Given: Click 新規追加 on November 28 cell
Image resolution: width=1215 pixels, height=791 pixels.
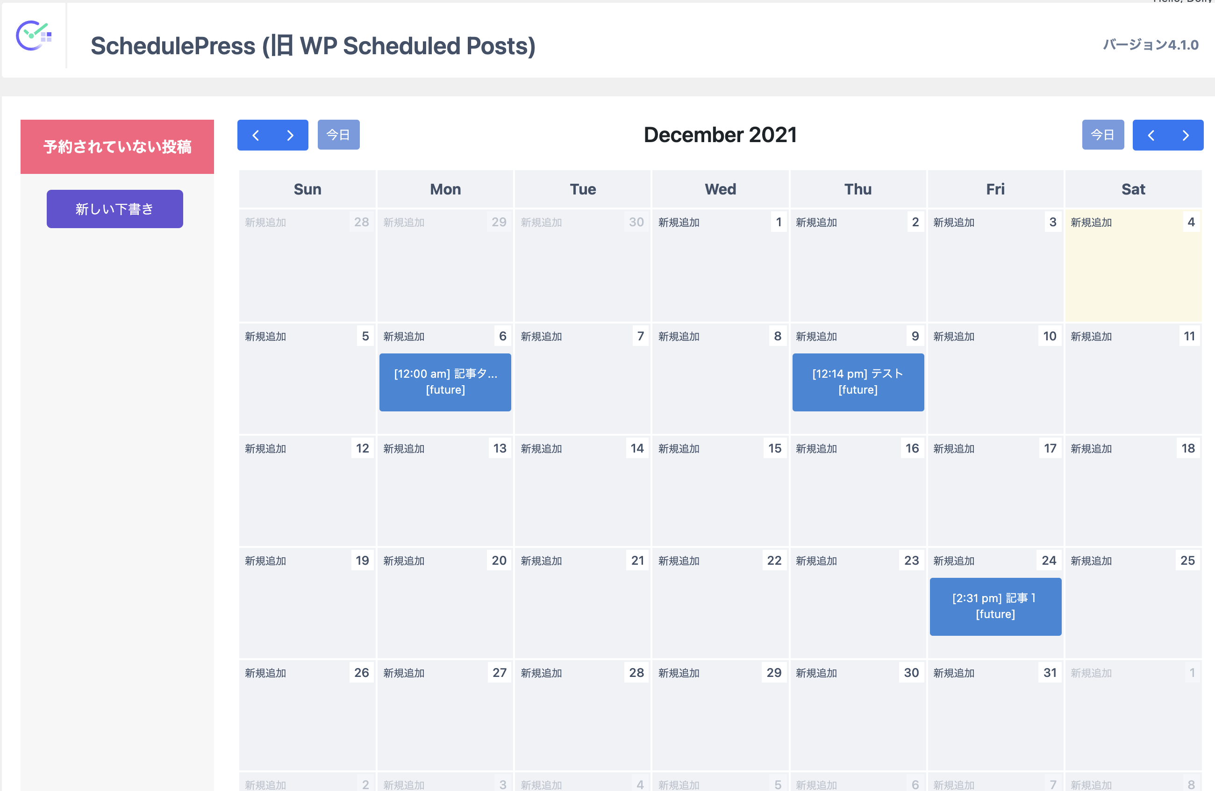Looking at the screenshot, I should click(x=265, y=222).
